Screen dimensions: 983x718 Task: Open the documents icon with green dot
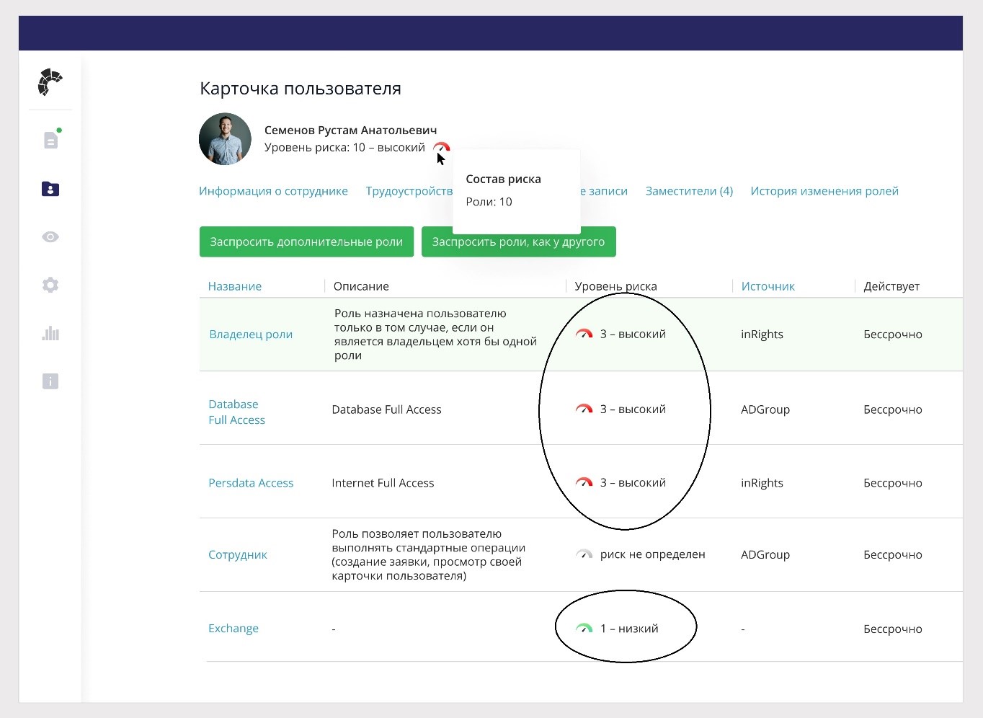tap(50, 140)
